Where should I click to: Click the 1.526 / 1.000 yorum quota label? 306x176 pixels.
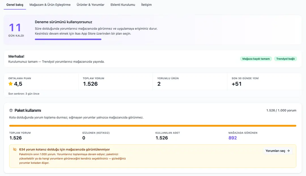pos(281,110)
